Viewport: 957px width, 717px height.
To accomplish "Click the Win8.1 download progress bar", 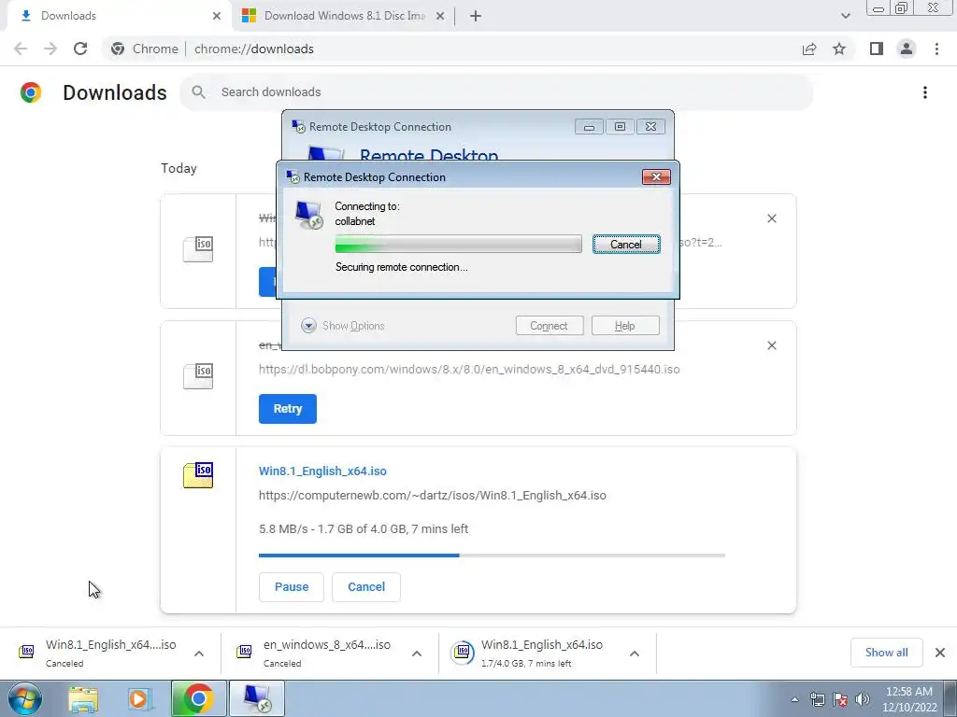I will click(x=492, y=555).
